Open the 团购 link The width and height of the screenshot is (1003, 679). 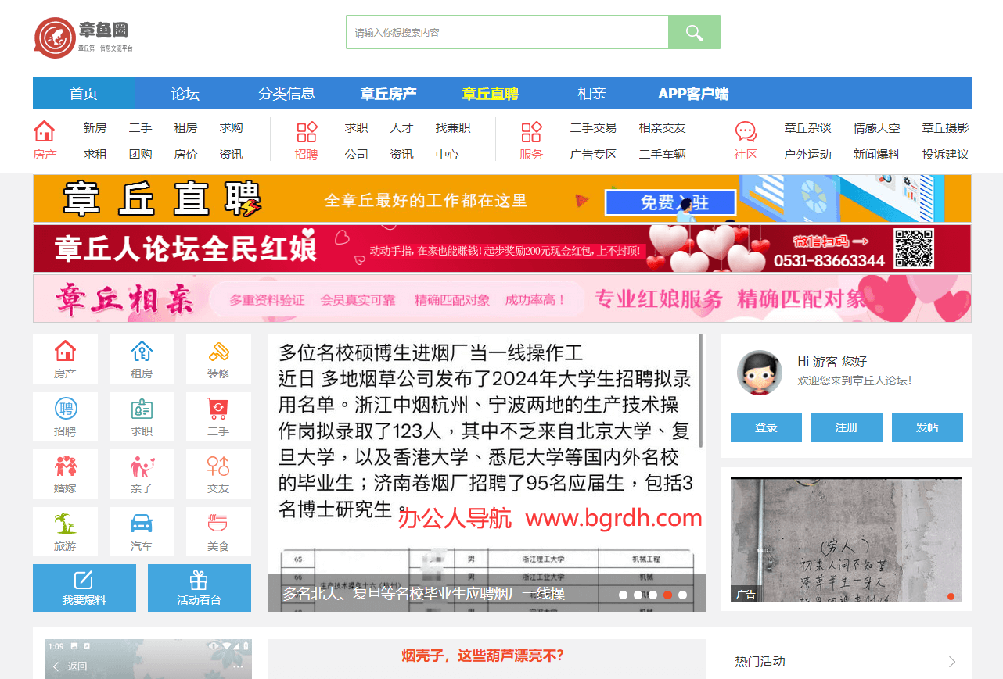(x=140, y=155)
